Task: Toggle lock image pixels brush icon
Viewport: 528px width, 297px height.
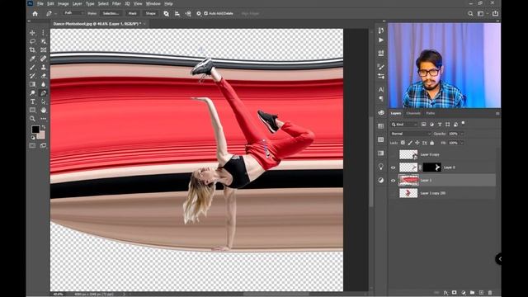Action: 410,143
